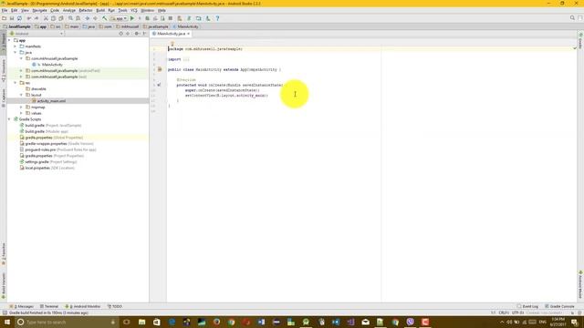Image resolution: width=584 pixels, height=328 pixels.
Task: Open the Build menu
Action: point(100,10)
